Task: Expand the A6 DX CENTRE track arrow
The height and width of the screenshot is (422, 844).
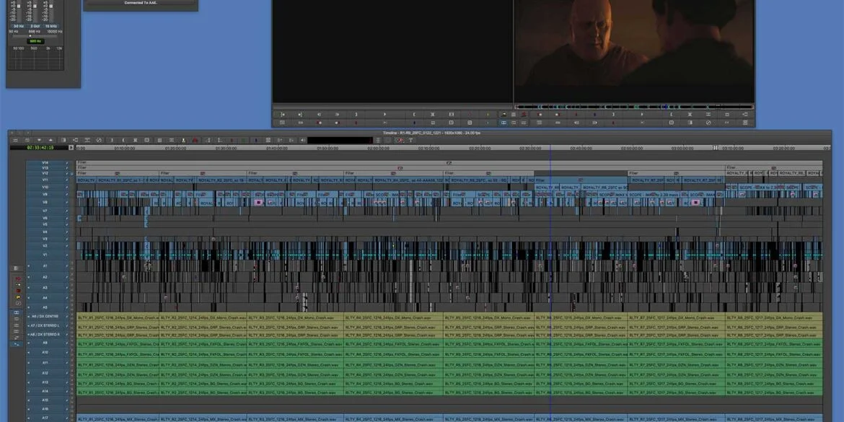Action: coord(29,317)
